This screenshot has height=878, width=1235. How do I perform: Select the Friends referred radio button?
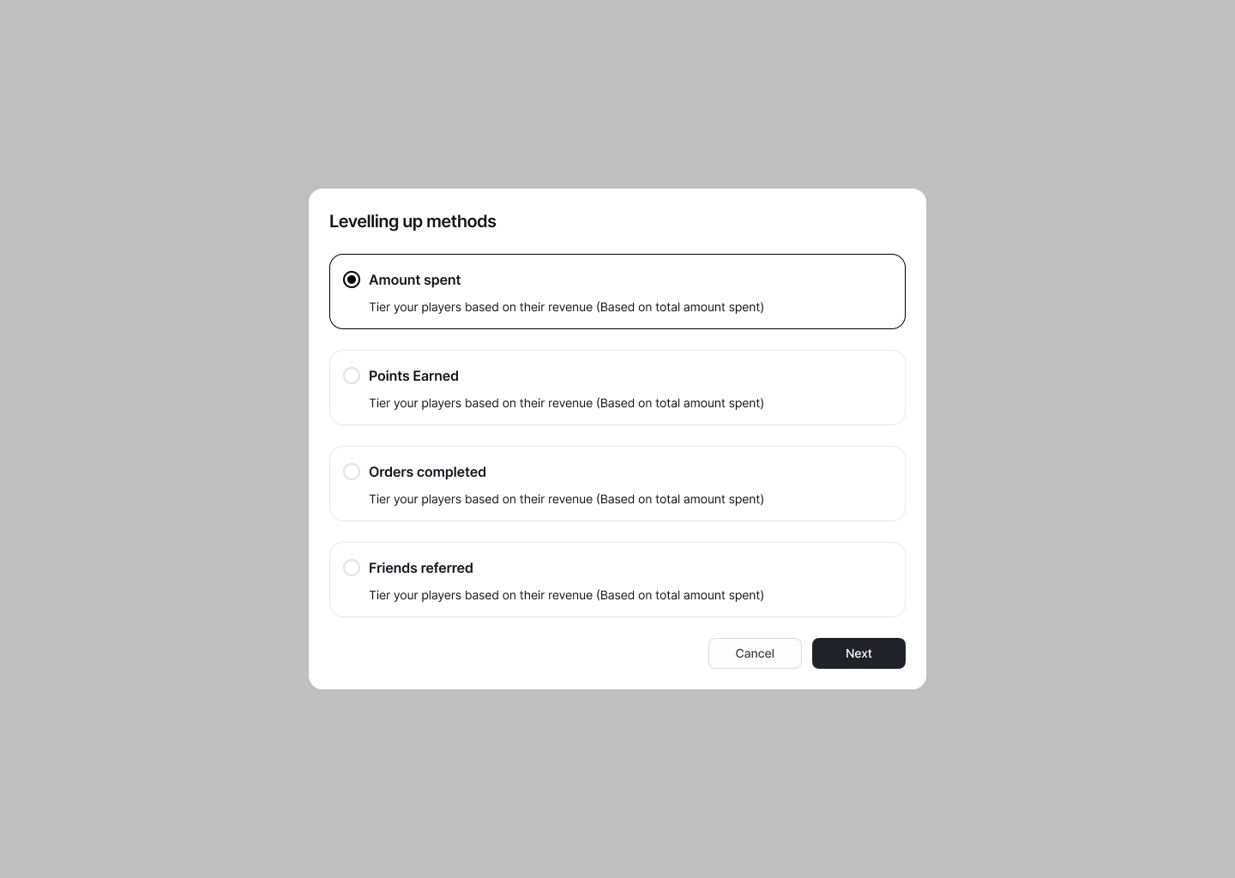click(x=352, y=568)
